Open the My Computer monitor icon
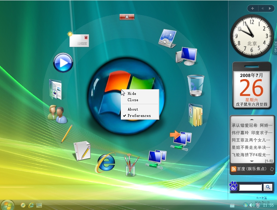 pyautogui.click(x=187, y=56)
